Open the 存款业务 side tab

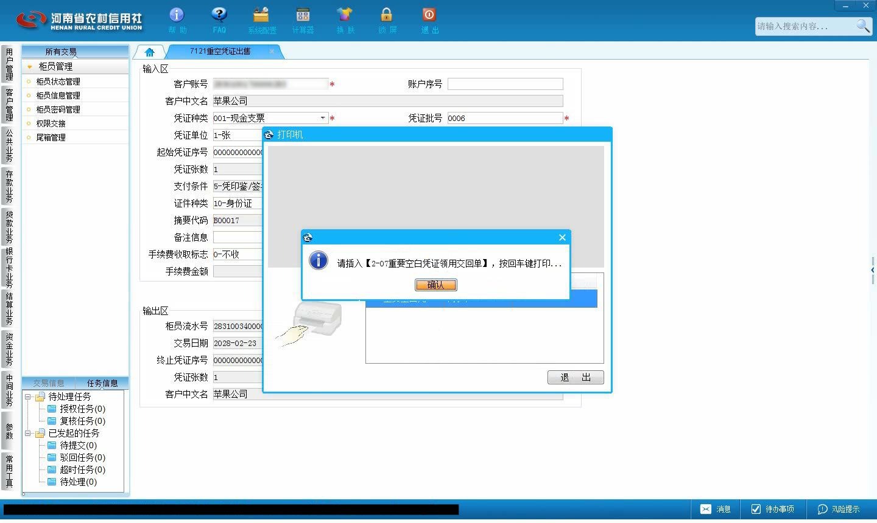point(9,186)
